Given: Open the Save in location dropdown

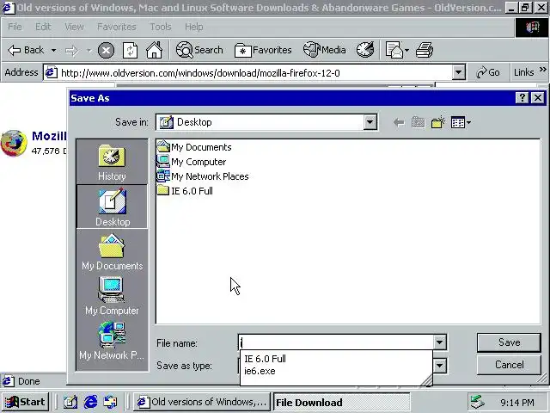Looking at the screenshot, I should tap(370, 122).
